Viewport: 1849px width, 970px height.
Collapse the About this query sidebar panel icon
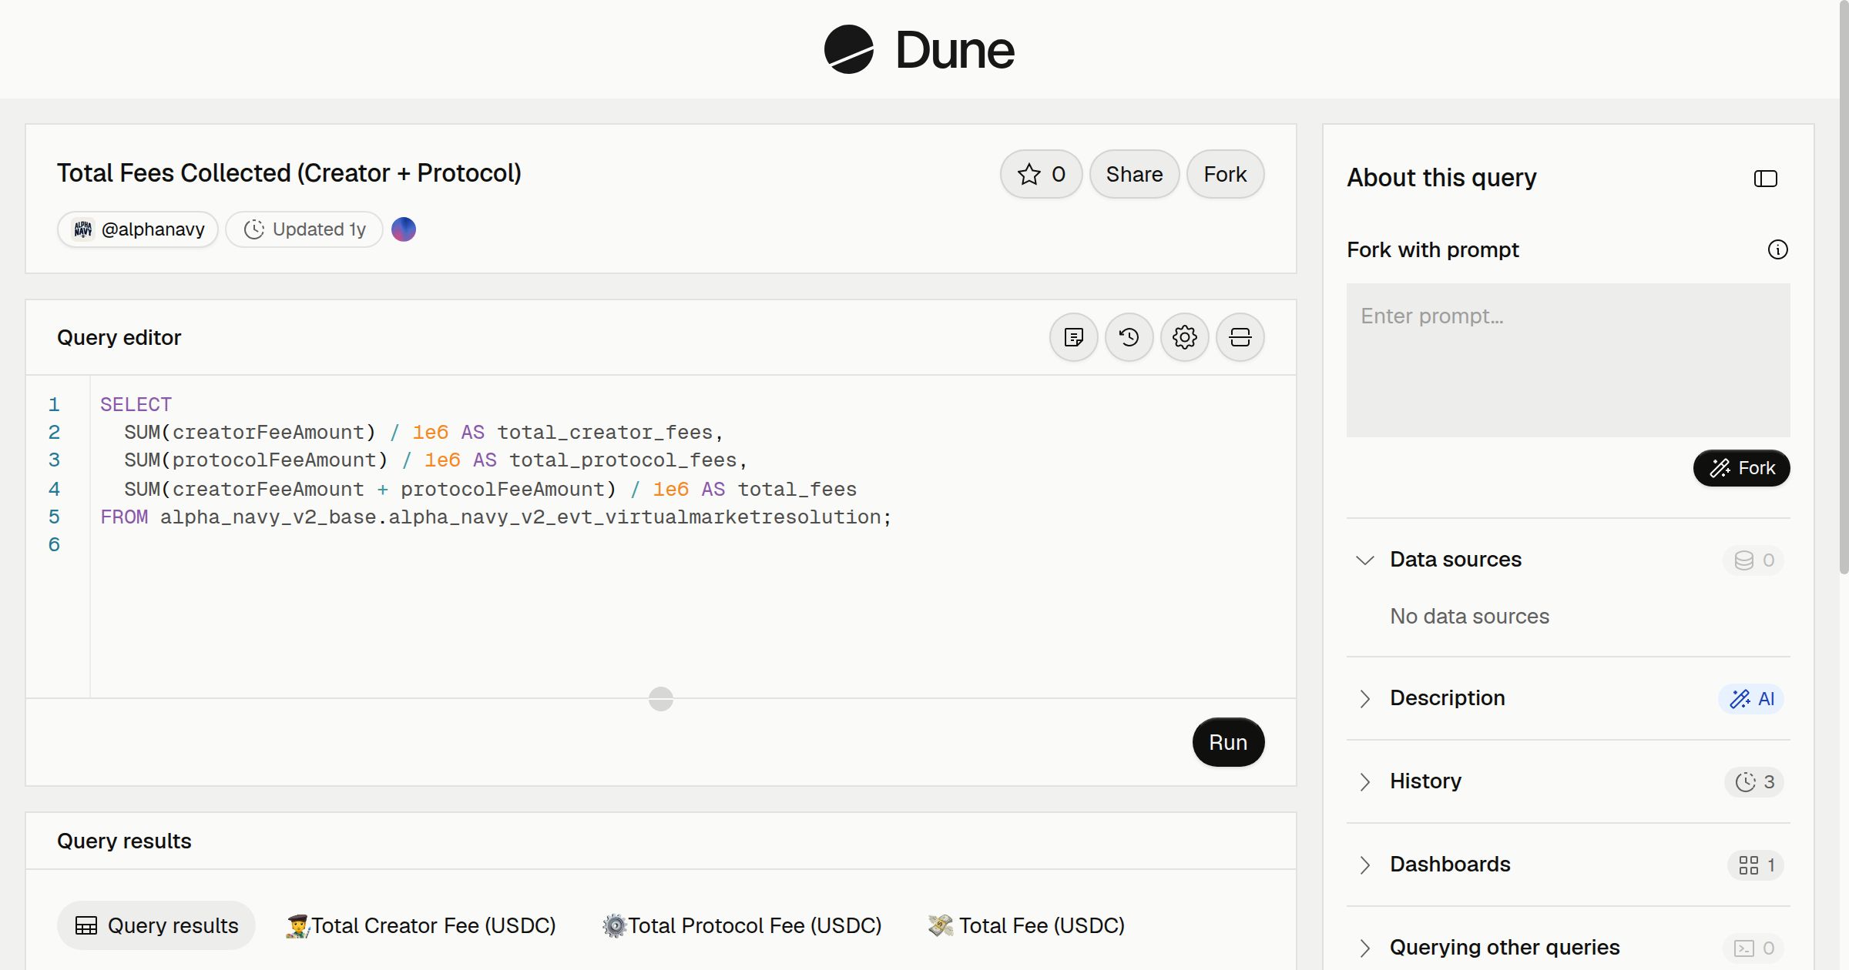[1765, 179]
